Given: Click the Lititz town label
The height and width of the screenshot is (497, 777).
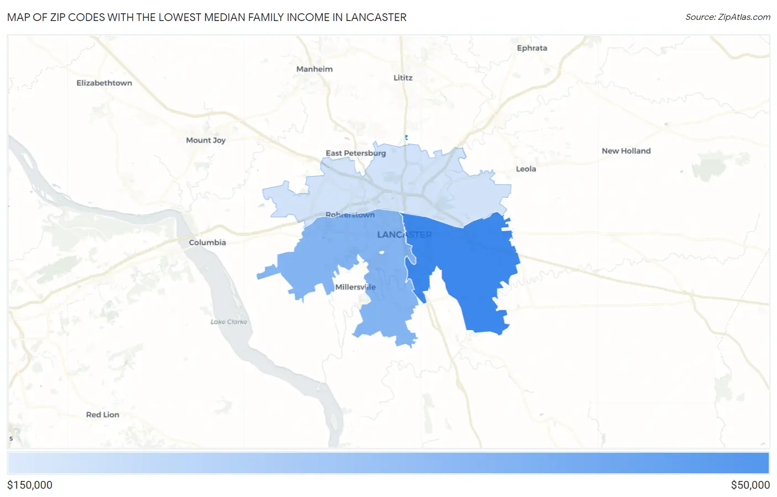Looking at the screenshot, I should [403, 78].
